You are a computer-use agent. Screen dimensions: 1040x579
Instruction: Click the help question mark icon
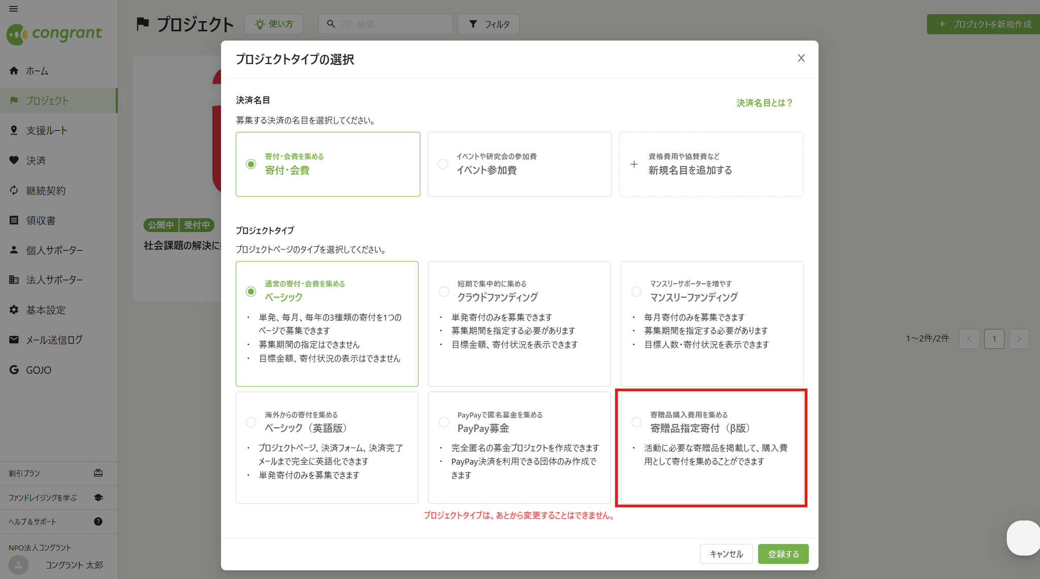[x=98, y=522]
